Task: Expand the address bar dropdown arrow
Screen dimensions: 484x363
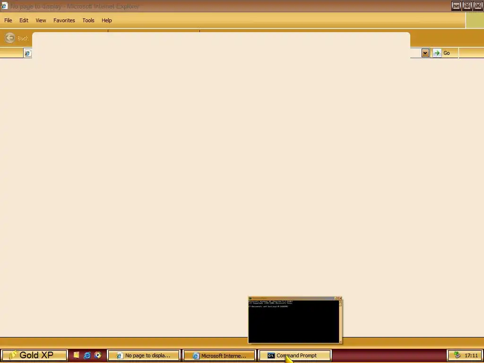Action: pos(425,53)
